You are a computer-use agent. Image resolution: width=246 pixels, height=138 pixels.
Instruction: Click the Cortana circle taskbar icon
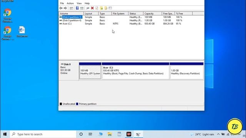point(81,134)
